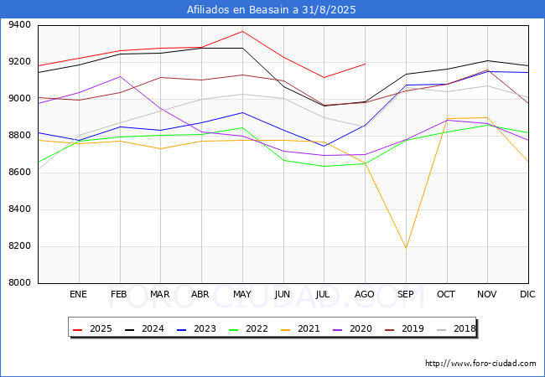
Task: Click the 2023 blue line dip at JUL
Action: pyautogui.click(x=324, y=146)
